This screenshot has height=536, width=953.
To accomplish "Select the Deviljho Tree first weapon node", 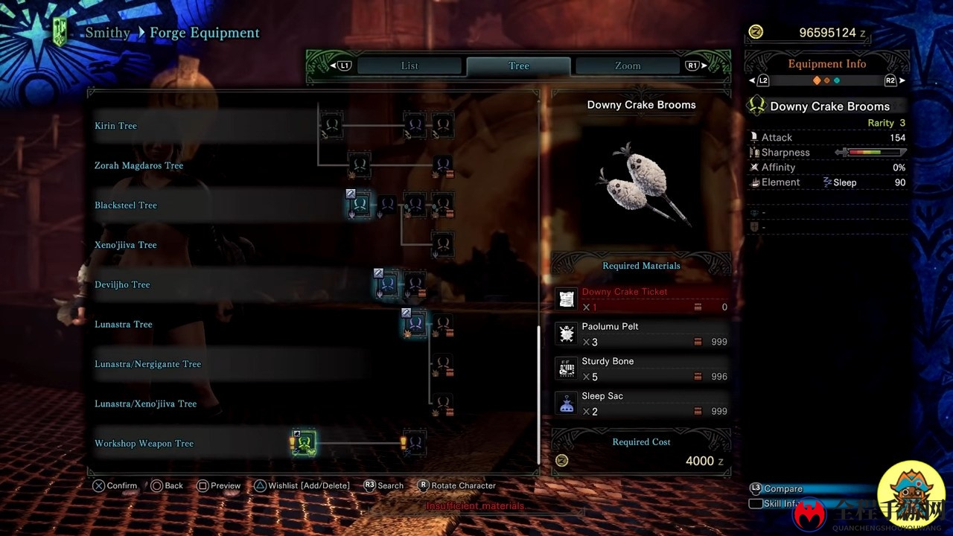I will pos(387,284).
